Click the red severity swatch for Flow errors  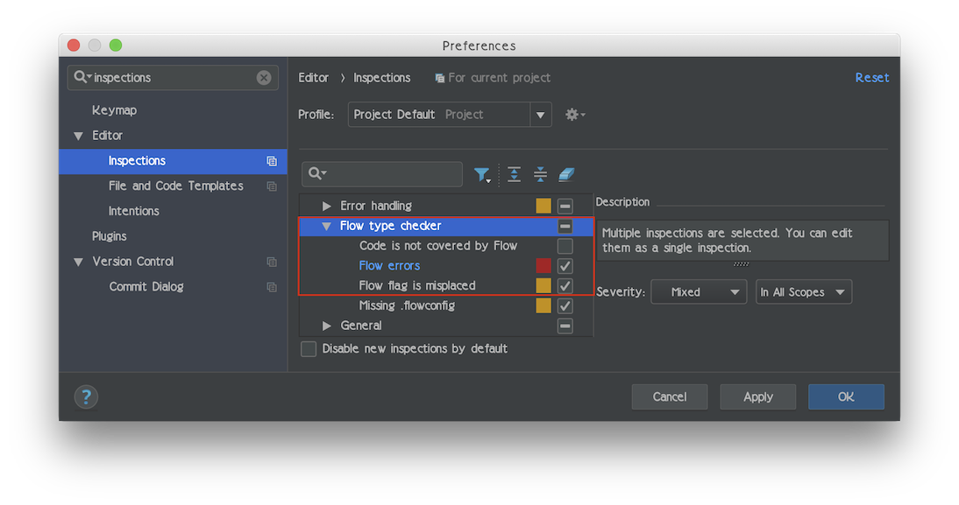point(543,266)
